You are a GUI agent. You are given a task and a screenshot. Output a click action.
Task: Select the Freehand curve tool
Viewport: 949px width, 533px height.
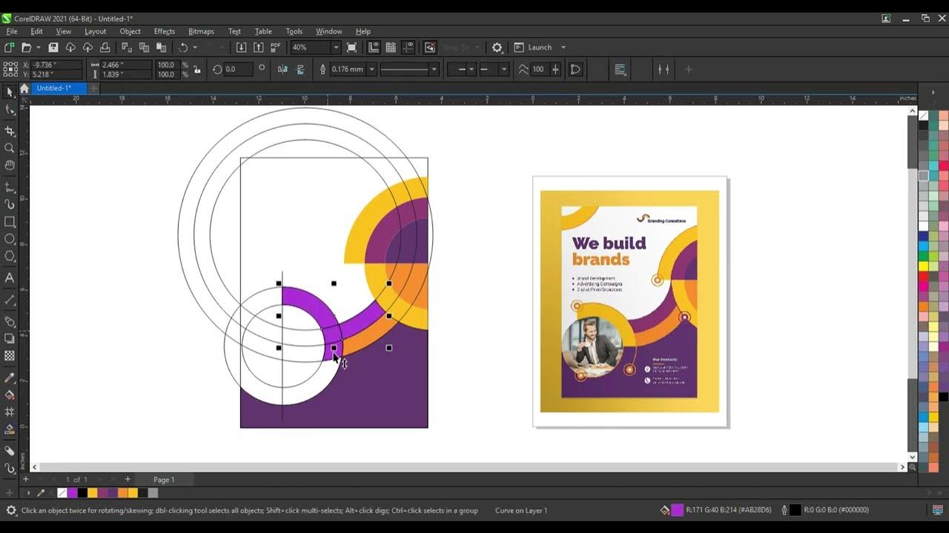pyautogui.click(x=10, y=187)
